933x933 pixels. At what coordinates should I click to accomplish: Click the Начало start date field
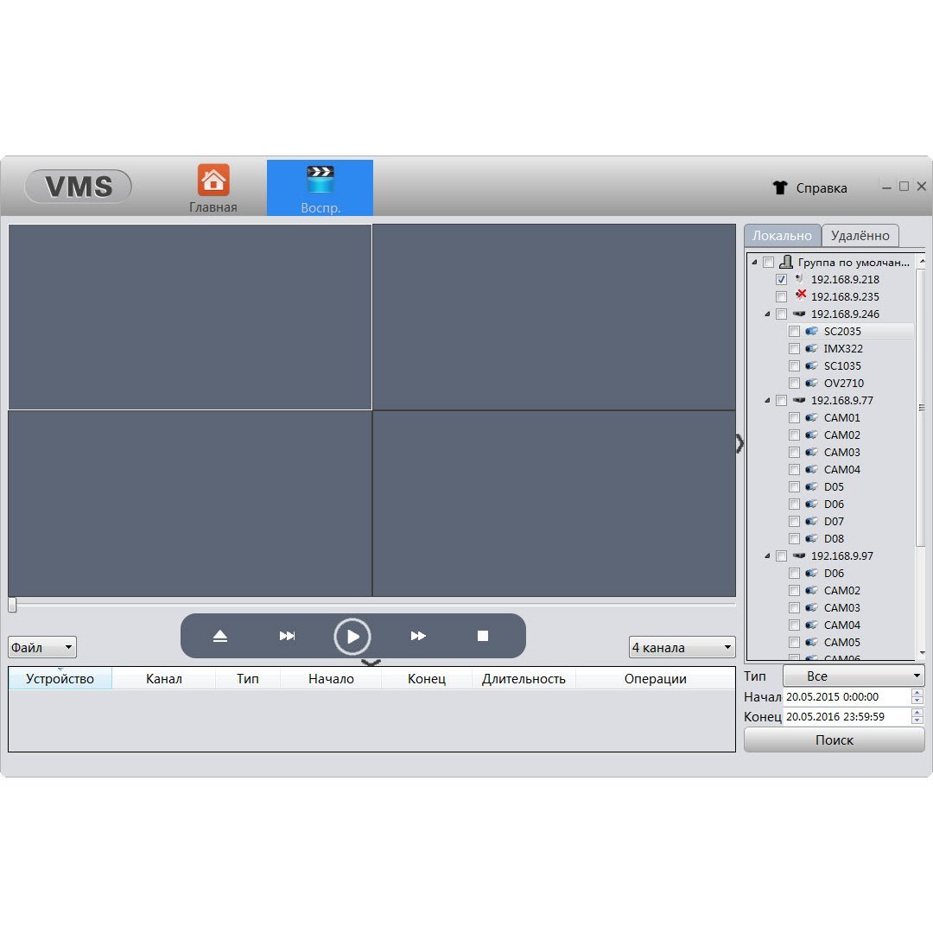tap(845, 696)
